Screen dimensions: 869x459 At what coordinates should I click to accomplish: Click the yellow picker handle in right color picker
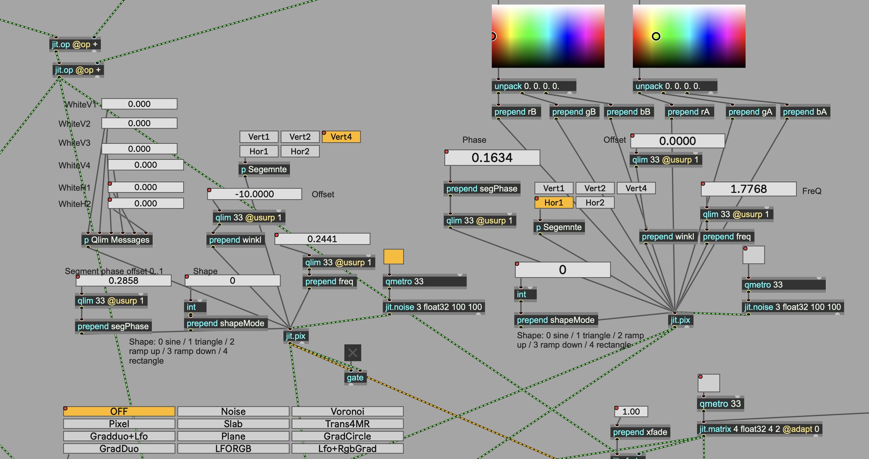(656, 36)
